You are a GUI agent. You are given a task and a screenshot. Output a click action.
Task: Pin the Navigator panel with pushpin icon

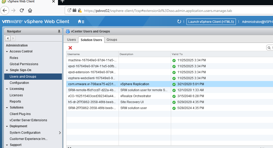tap(59, 31)
